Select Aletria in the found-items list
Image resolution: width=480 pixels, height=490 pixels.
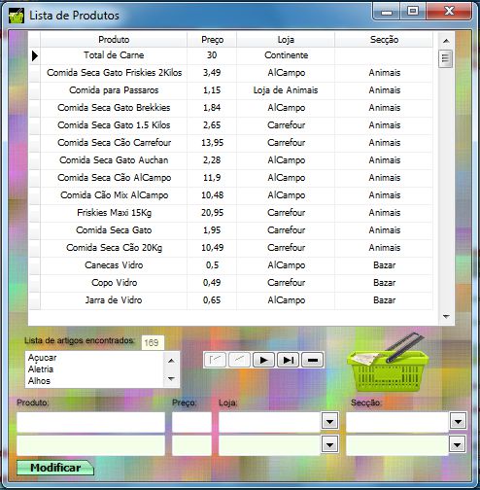tap(41, 369)
